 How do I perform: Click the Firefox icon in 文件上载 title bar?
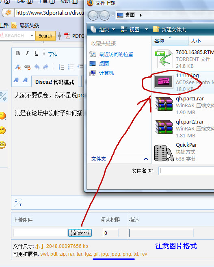point(90,3)
